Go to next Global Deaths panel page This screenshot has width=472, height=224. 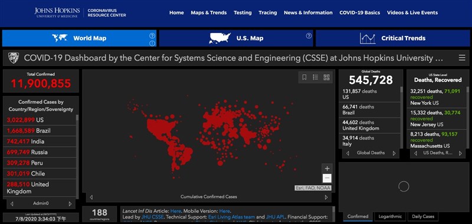pyautogui.click(x=394, y=153)
